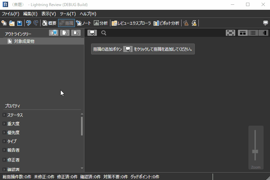Viewport: 270px width, 180px height.
Task: Click the add issue button above list
Action: tap(92, 33)
